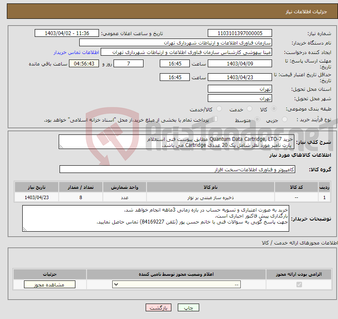
Task: Click the remaining time field 04:56:43
Action: 84,63
